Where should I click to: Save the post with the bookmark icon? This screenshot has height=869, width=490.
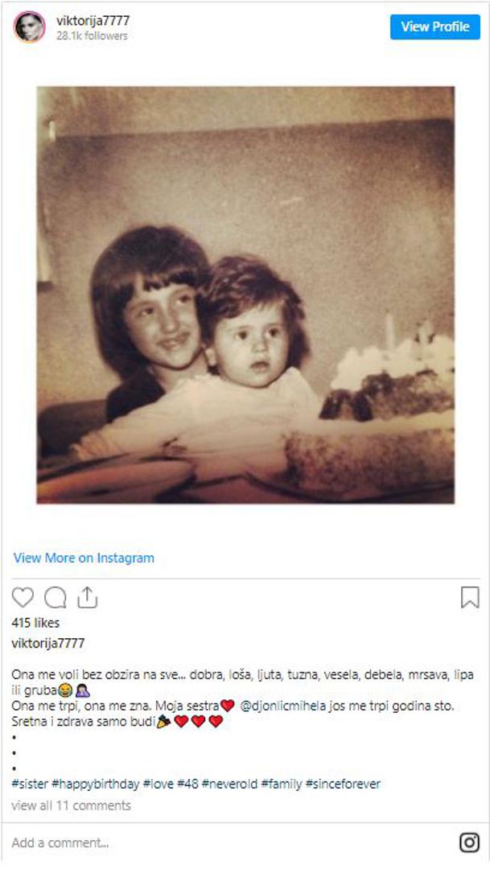tap(470, 597)
